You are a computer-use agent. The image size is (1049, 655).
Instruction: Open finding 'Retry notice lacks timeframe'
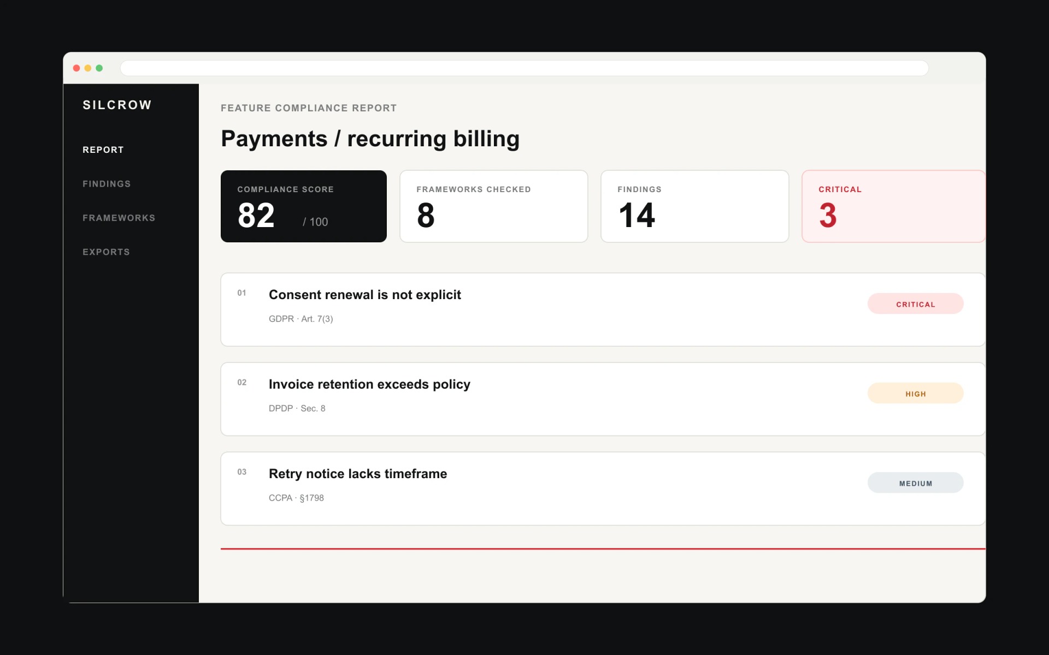(603, 489)
